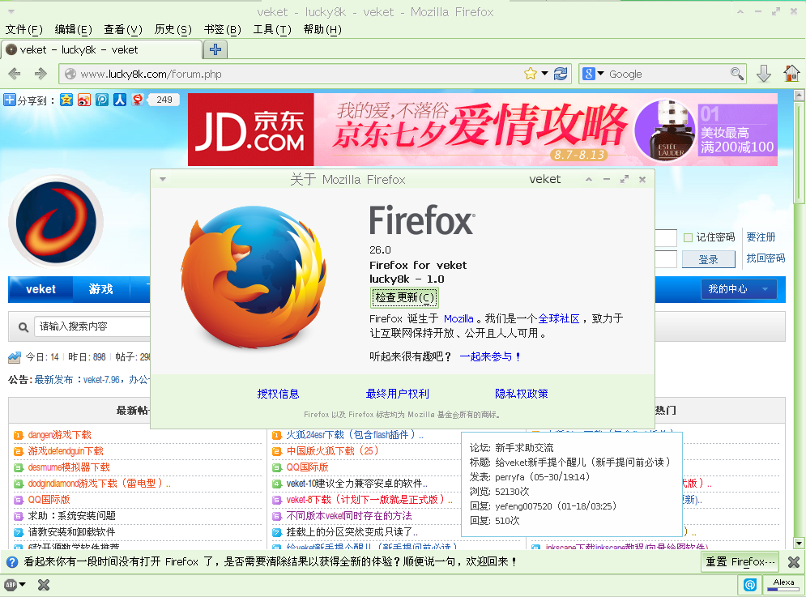Open the Downloads arrow icon in toolbar
Image resolution: width=806 pixels, height=597 pixels.
[764, 74]
